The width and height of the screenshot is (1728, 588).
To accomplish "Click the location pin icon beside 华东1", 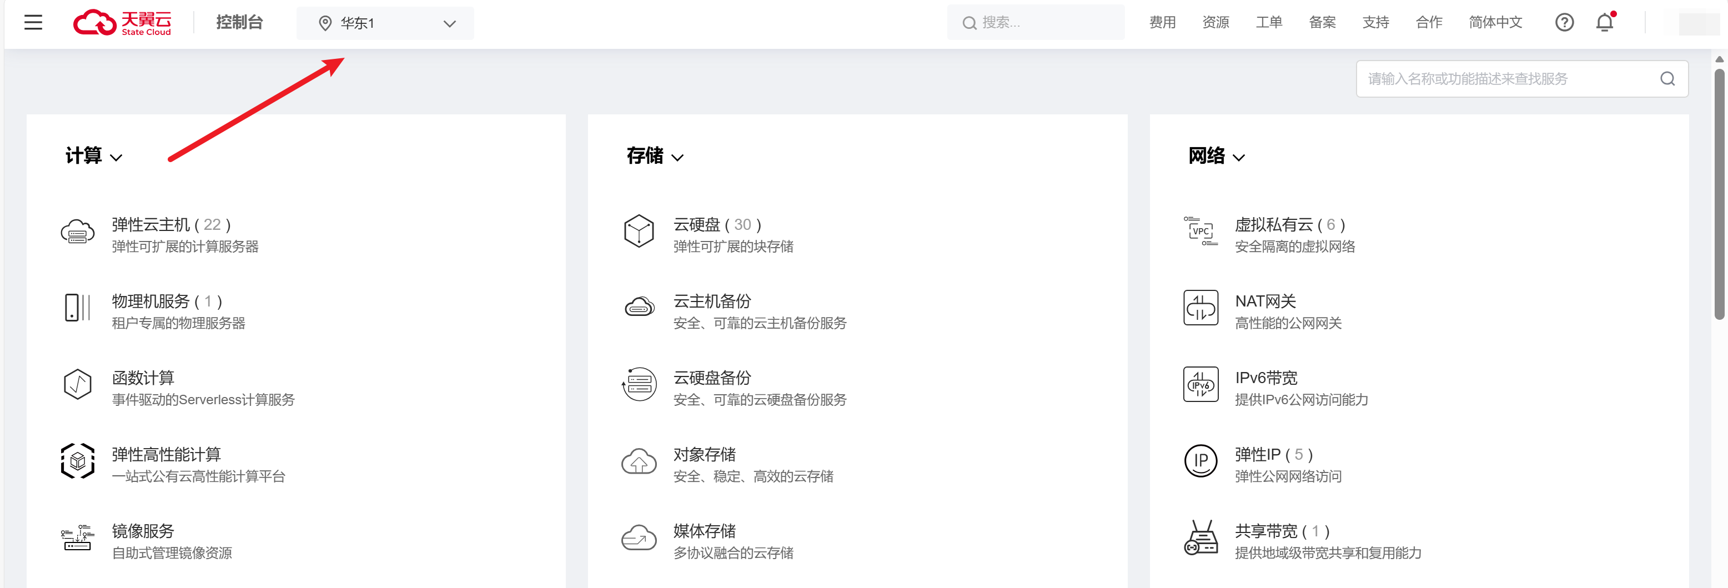I will [x=325, y=23].
